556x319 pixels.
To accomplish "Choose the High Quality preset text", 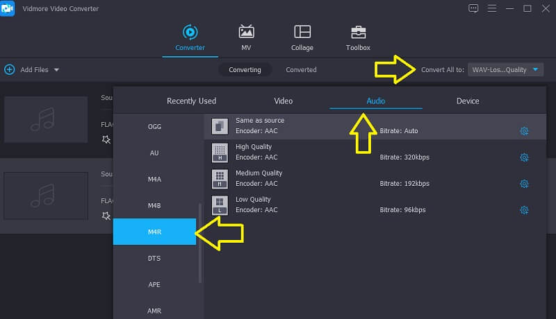I will coord(254,147).
